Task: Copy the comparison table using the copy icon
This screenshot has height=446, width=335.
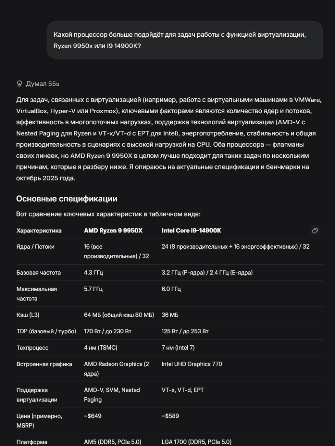Action: [x=315, y=230]
